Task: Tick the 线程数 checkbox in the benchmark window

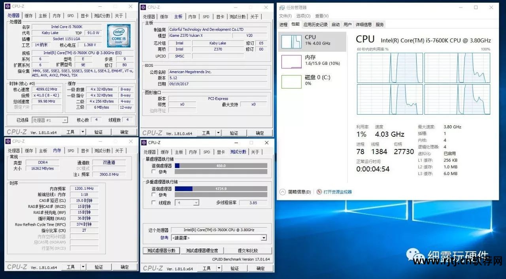Action: [x=154, y=203]
